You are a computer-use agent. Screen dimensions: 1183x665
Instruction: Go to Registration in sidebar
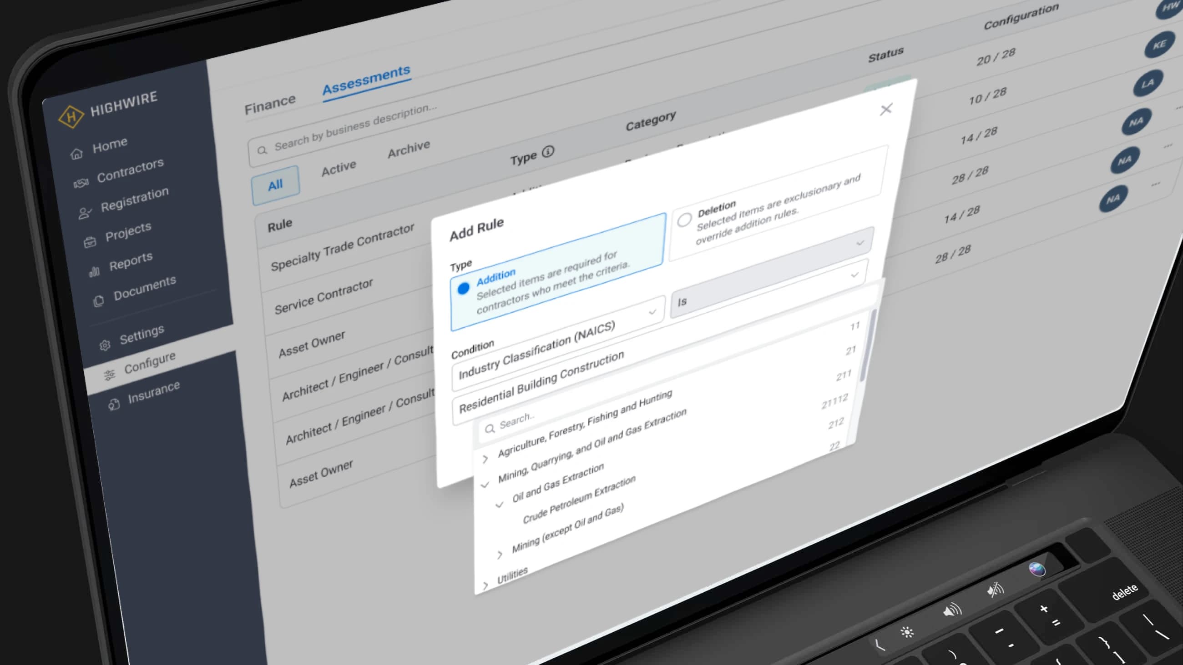tap(135, 199)
